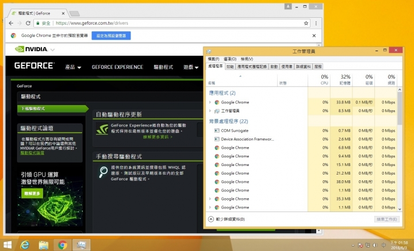
Task: Expand the Chrome process using 35.3 MB
Action: click(210, 199)
